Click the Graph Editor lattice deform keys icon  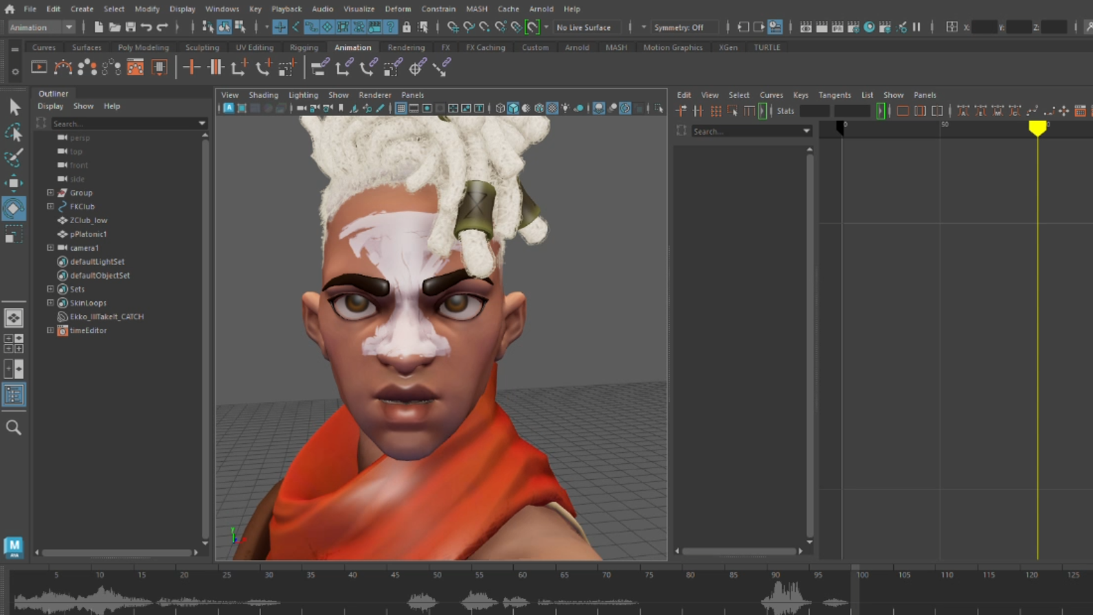tap(715, 111)
